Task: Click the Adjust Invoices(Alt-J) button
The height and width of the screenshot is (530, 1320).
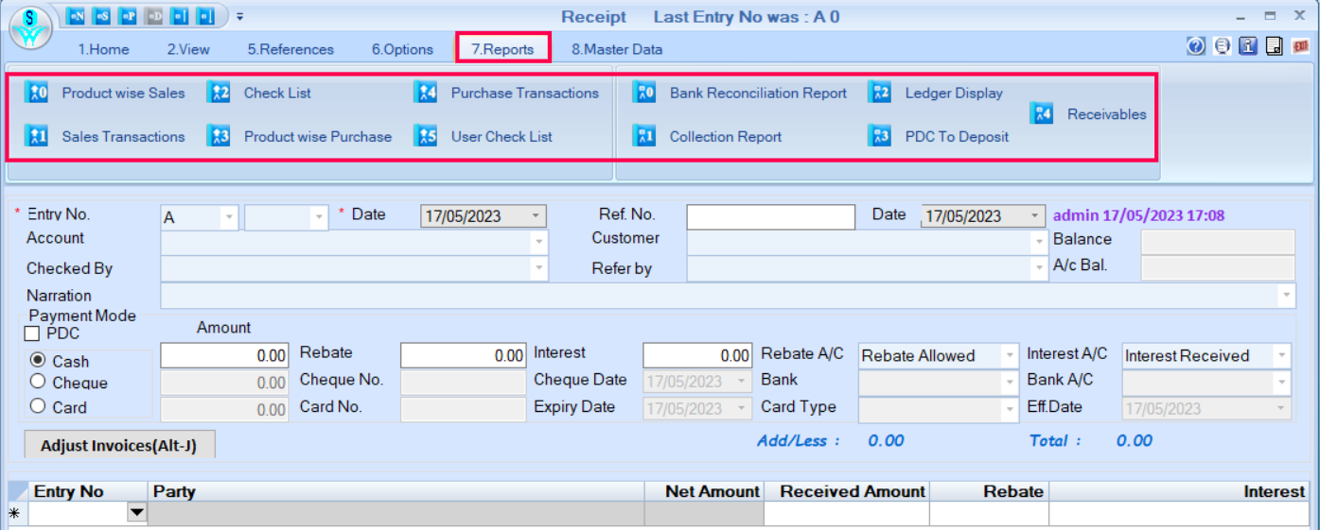Action: [x=119, y=445]
